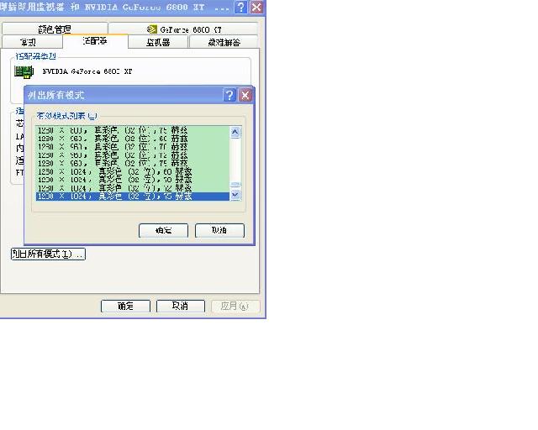
Task: Click the graphics card adapter icon
Action: [24, 71]
